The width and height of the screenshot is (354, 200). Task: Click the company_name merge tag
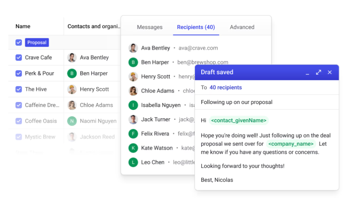tap(291, 144)
